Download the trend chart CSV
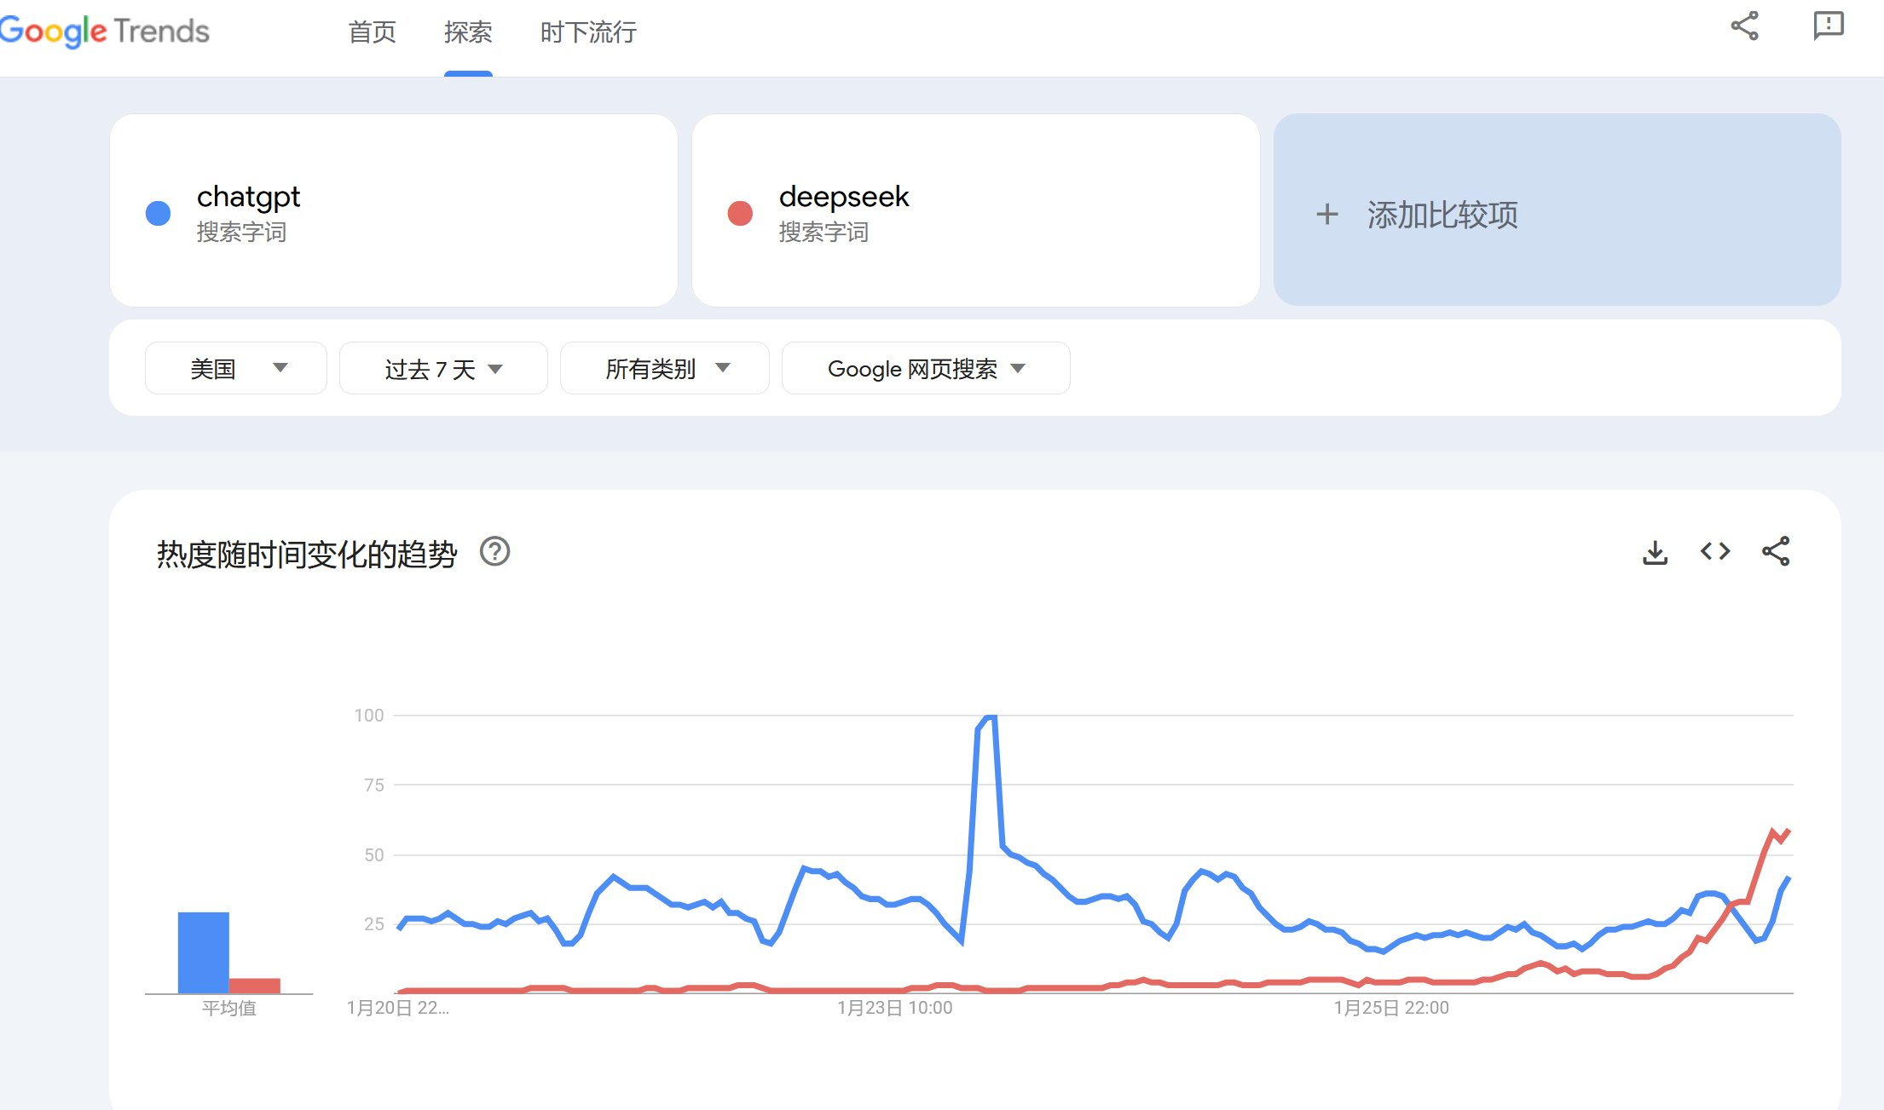 coord(1655,552)
